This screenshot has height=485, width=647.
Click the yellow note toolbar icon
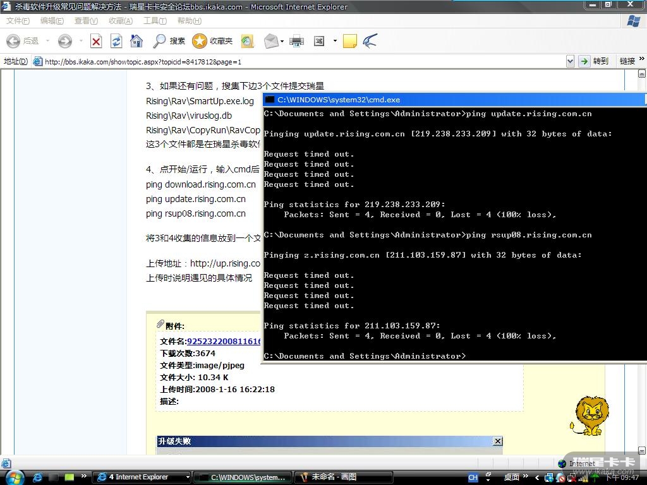click(x=349, y=41)
